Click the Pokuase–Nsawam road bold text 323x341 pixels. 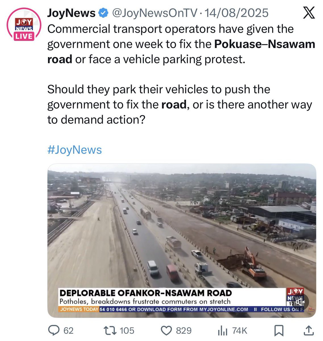tap(181, 52)
